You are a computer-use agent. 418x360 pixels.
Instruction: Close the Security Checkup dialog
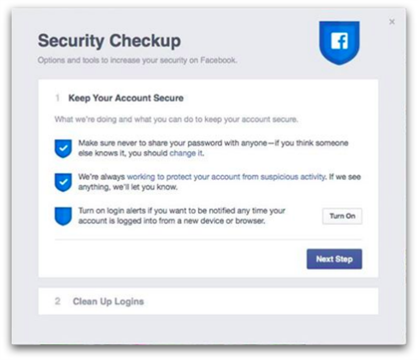click(392, 22)
